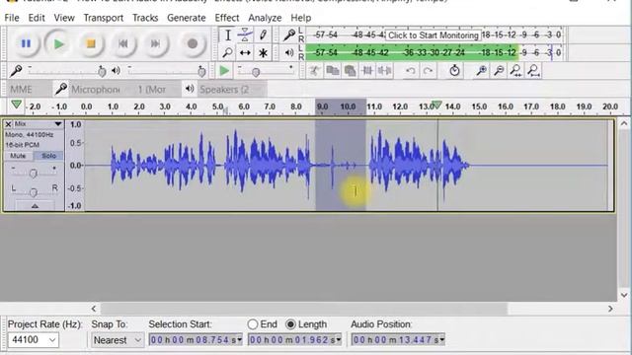Skip to start of the track
This screenshot has width=632, height=355.
[123, 43]
